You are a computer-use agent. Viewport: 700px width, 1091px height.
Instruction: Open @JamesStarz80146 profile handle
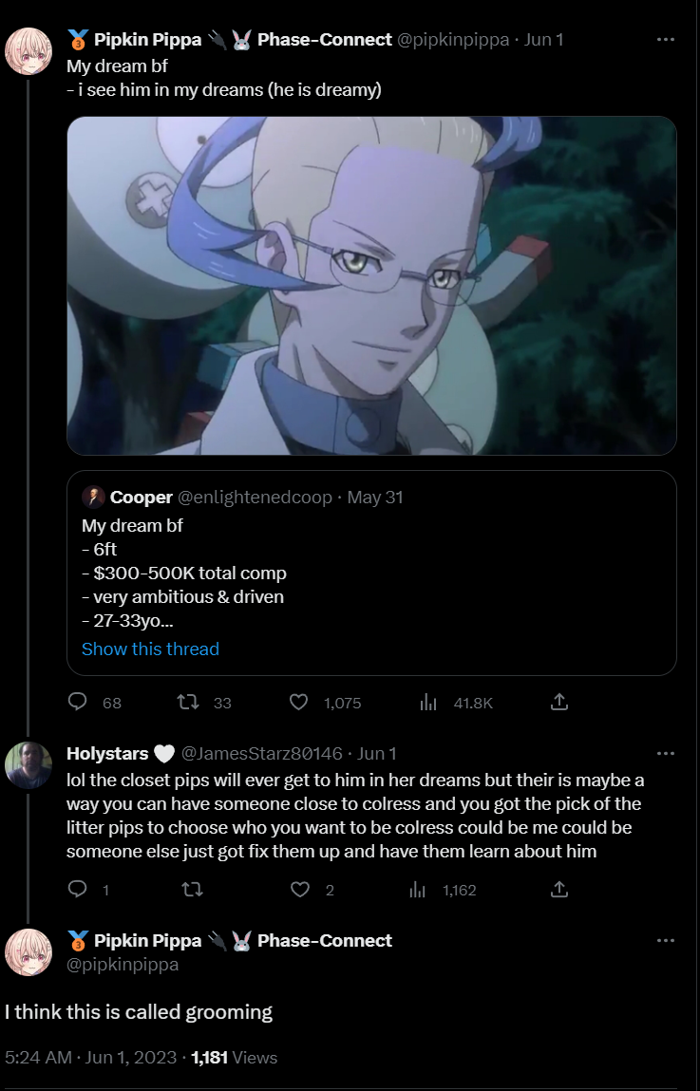point(261,754)
